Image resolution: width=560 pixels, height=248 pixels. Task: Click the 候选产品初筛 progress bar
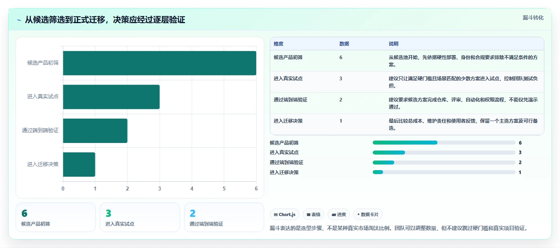(x=444, y=143)
